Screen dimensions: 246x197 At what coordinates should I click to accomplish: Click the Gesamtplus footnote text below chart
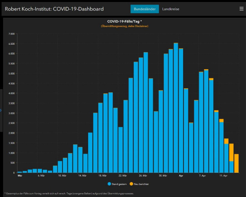coord(69,193)
